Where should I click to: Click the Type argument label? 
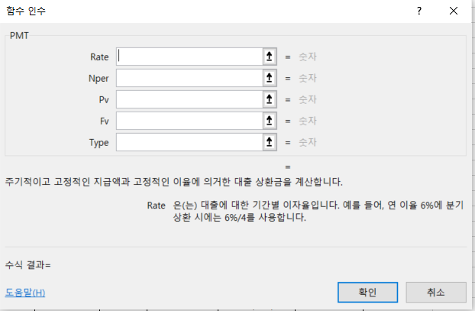99,142
